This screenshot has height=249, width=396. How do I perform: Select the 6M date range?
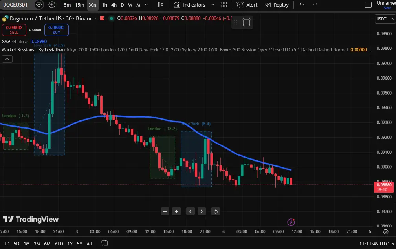pyautogui.click(x=47, y=244)
